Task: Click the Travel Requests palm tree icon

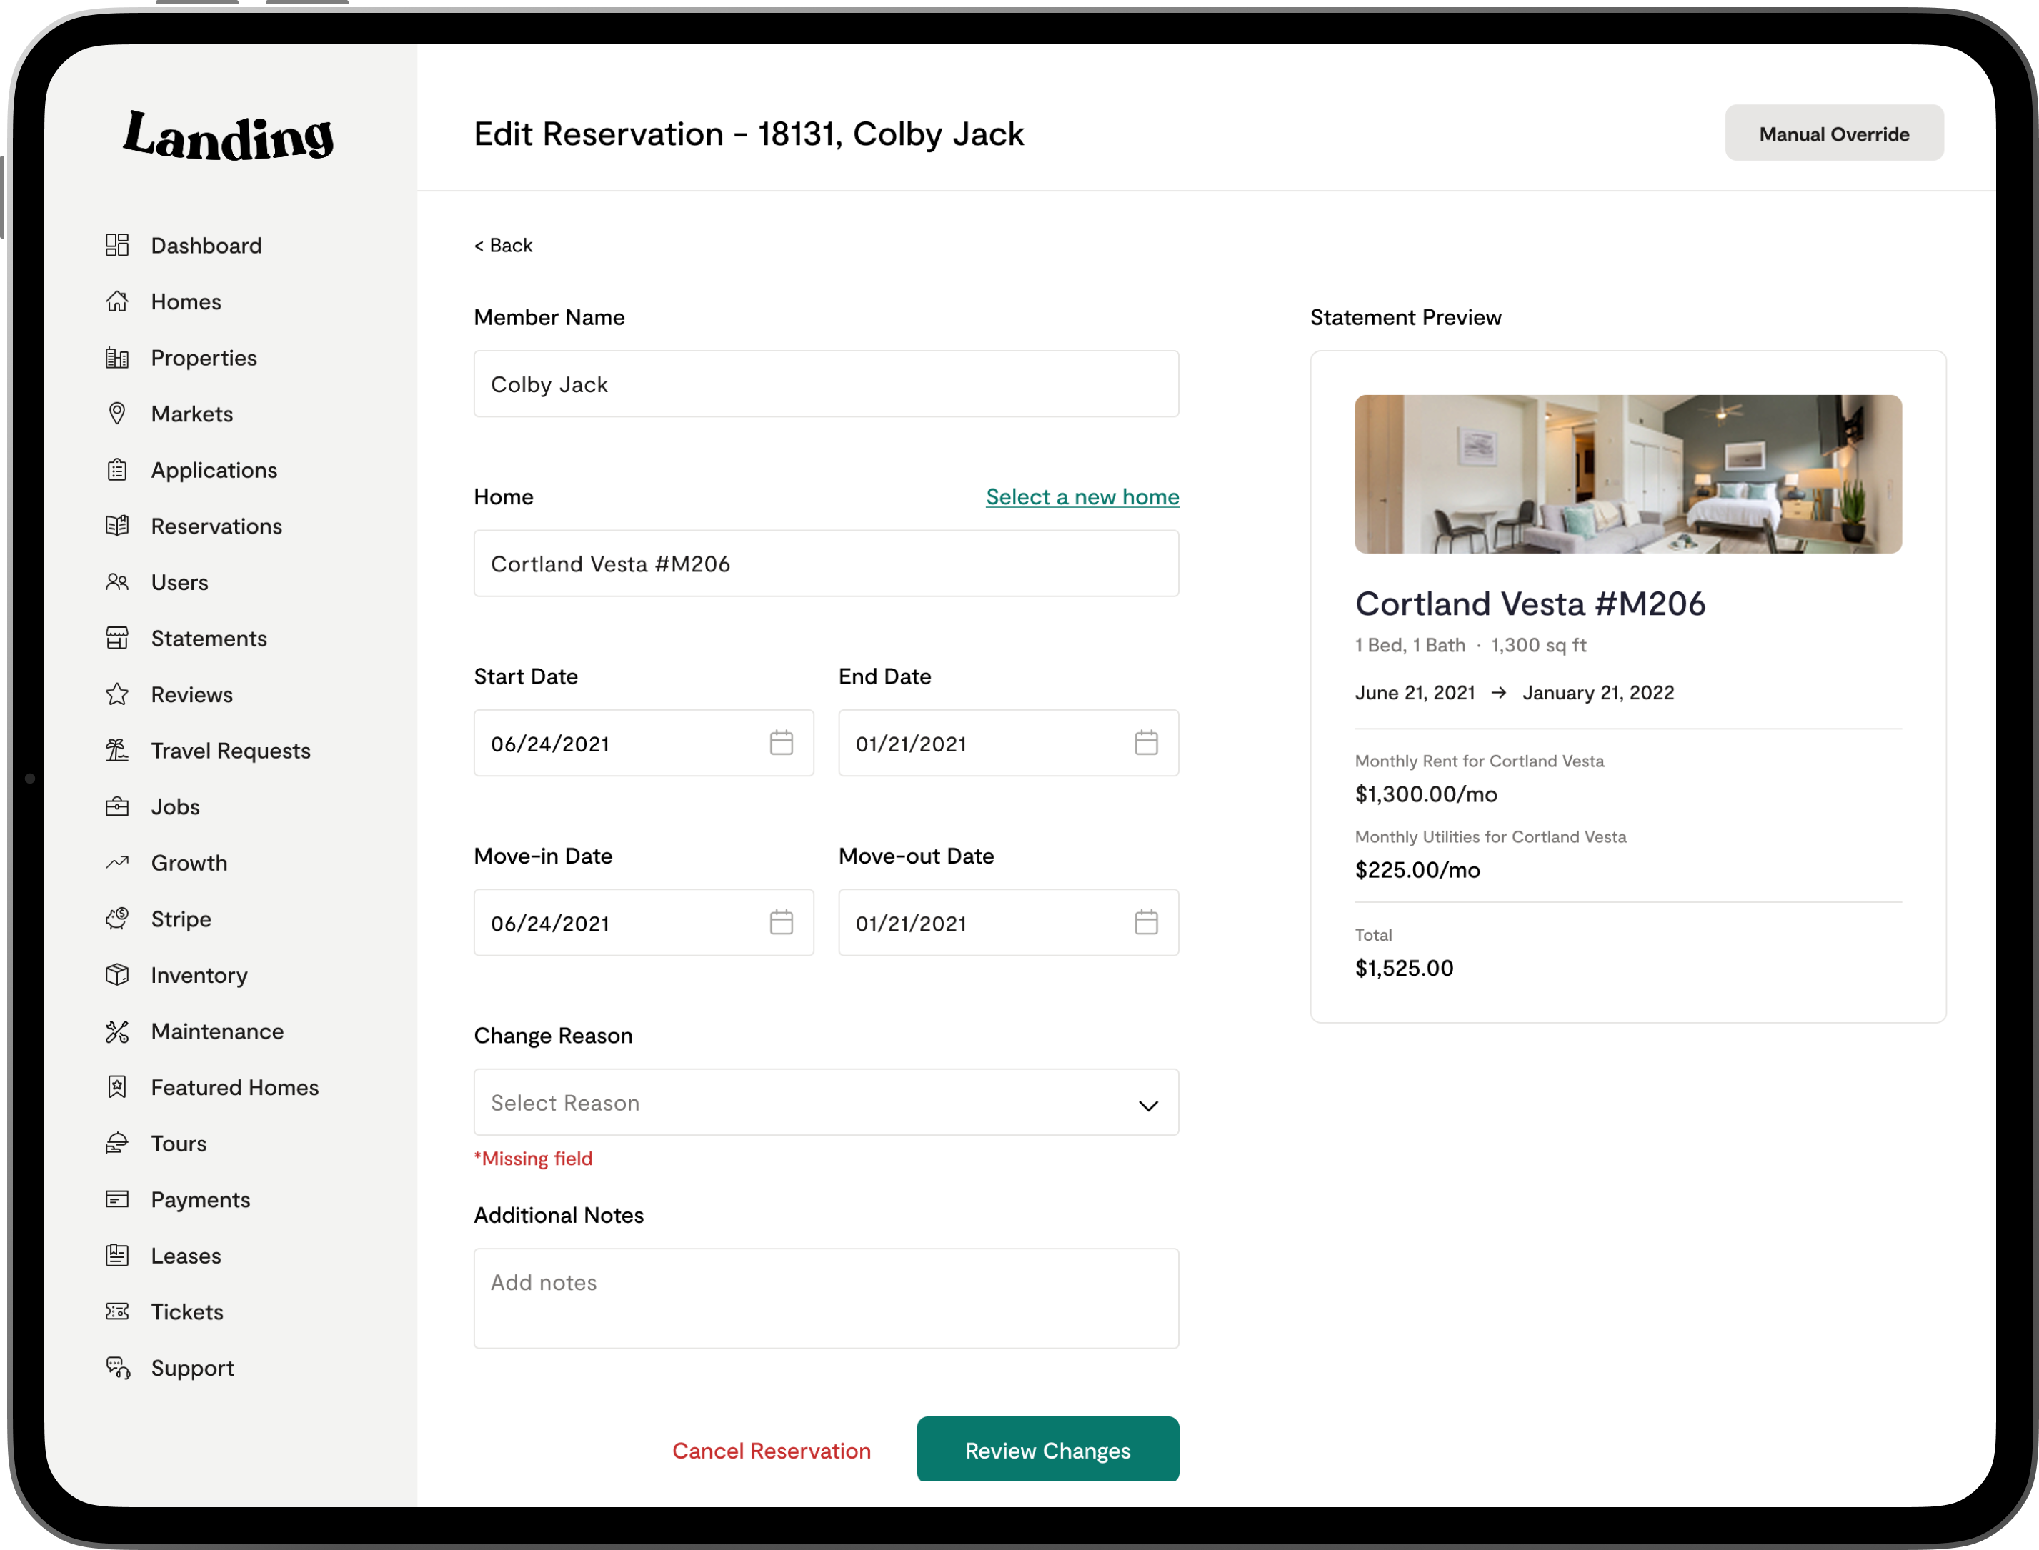Action: pyautogui.click(x=117, y=750)
